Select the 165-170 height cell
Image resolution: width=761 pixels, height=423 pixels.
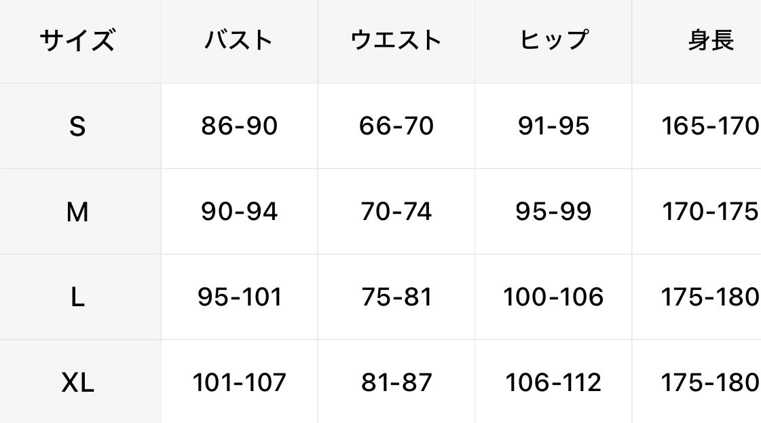[x=710, y=126]
